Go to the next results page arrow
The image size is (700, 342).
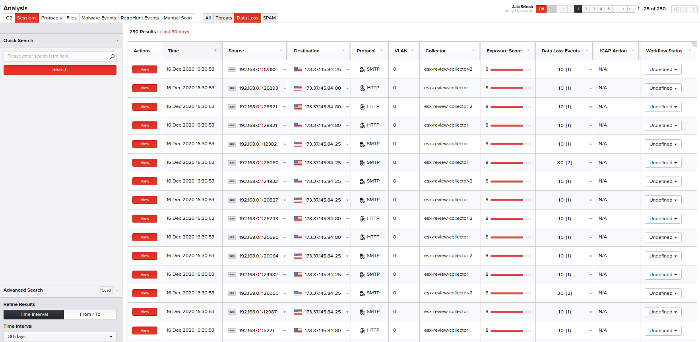(624, 9)
